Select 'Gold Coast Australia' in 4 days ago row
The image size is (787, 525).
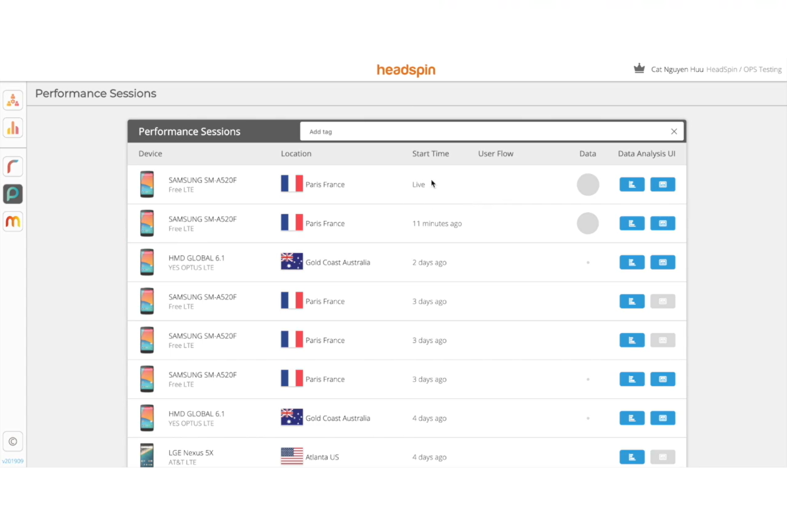click(x=338, y=418)
